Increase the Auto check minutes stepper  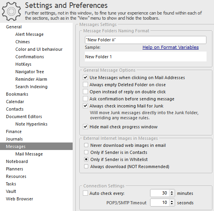pyautogui.click(x=172, y=192)
